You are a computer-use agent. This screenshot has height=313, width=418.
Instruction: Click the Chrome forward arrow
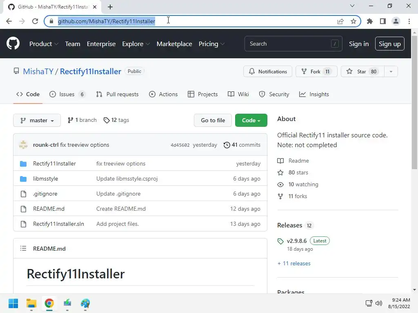[x=22, y=21]
